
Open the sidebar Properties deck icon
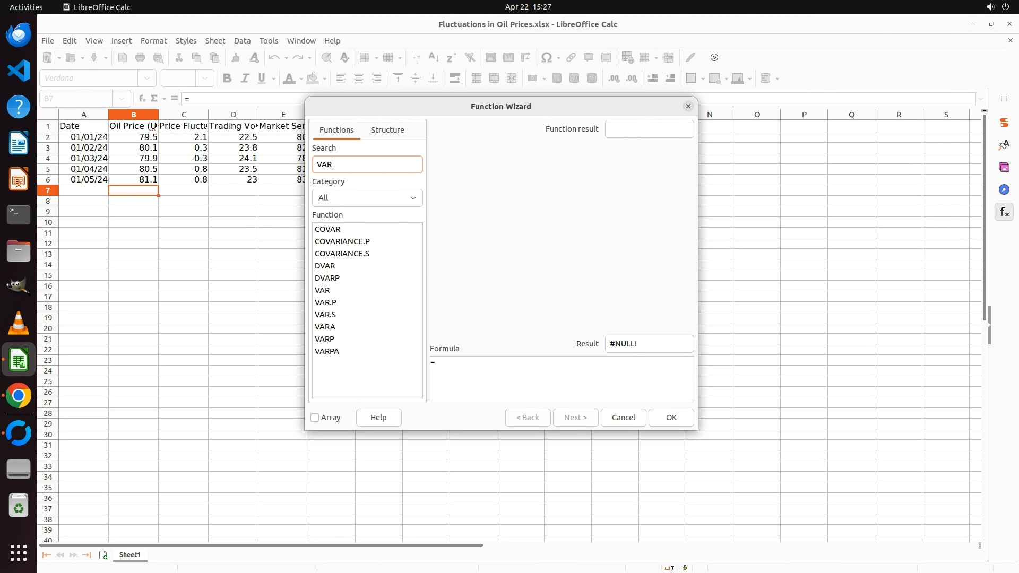click(1004, 123)
